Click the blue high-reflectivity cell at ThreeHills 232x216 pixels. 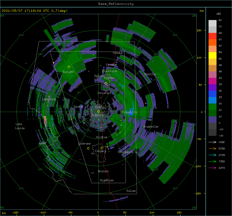(131, 112)
